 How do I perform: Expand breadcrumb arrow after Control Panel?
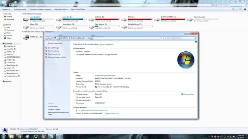click(x=69, y=38)
